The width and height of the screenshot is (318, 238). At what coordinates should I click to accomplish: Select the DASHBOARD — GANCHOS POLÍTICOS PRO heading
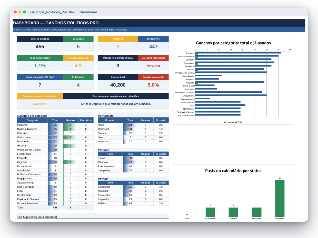(56, 23)
